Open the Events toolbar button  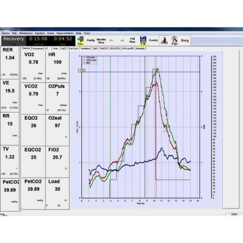[x=153, y=40]
